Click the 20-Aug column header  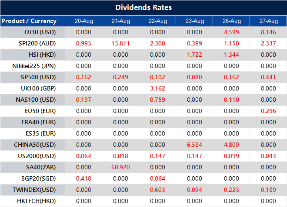click(x=83, y=21)
